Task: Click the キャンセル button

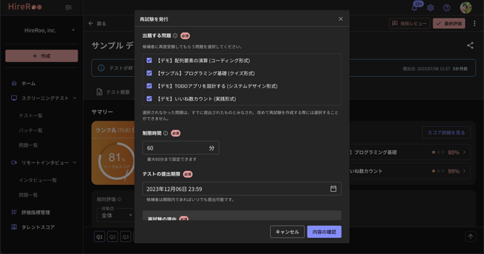Action: pos(287,232)
